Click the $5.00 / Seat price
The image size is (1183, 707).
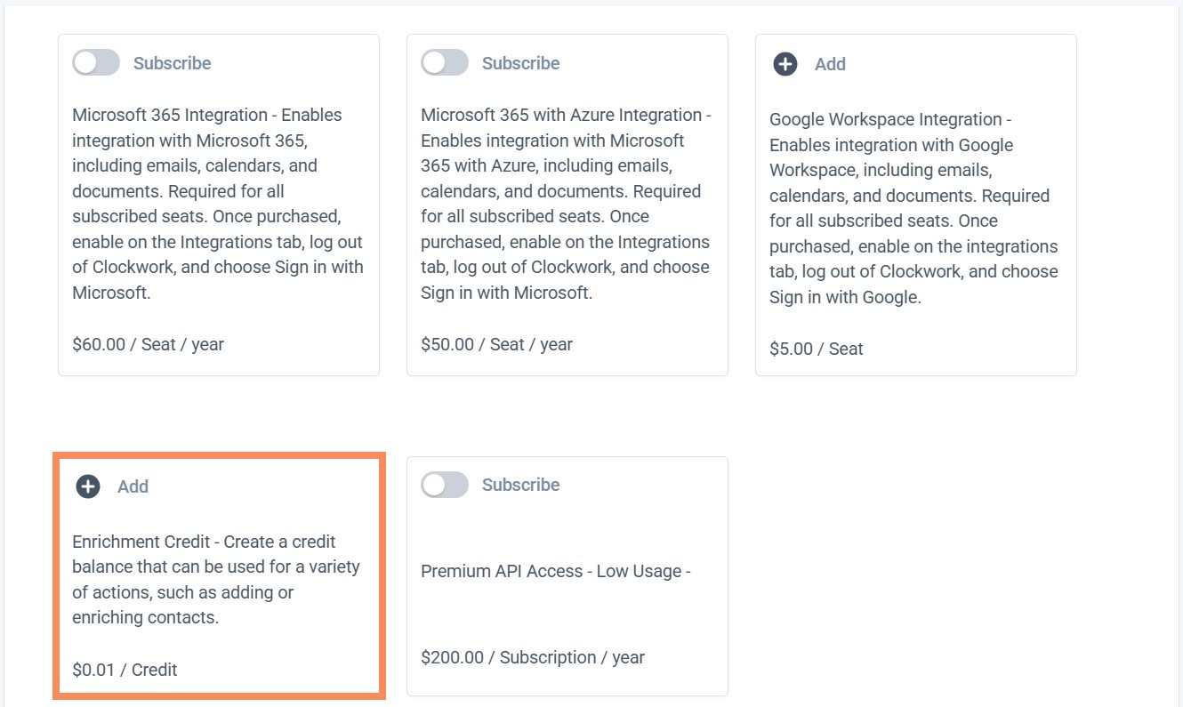tap(816, 349)
